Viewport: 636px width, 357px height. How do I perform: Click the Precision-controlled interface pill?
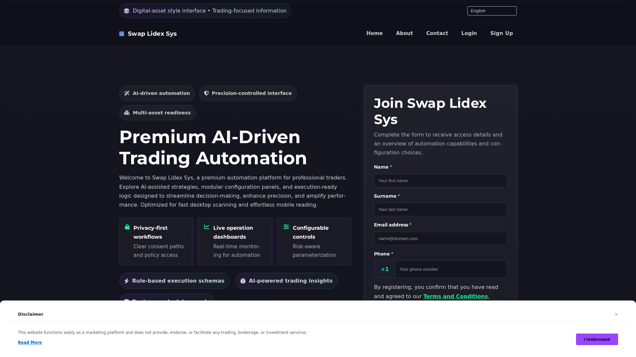248,94
